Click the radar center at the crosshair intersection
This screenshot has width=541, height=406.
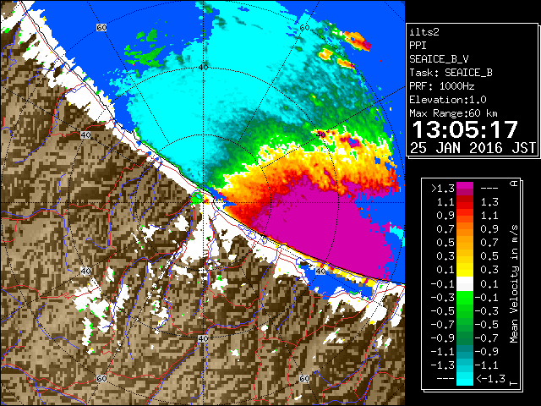203,203
